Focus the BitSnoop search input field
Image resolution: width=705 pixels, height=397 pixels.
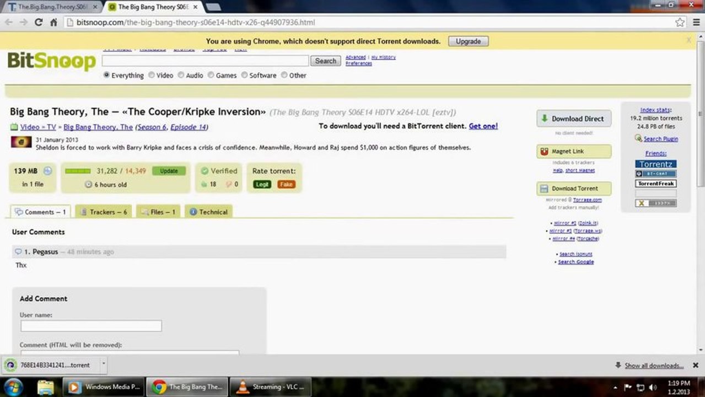[x=205, y=61]
